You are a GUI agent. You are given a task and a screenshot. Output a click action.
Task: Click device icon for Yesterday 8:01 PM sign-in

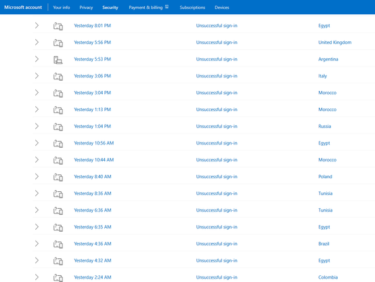(58, 26)
